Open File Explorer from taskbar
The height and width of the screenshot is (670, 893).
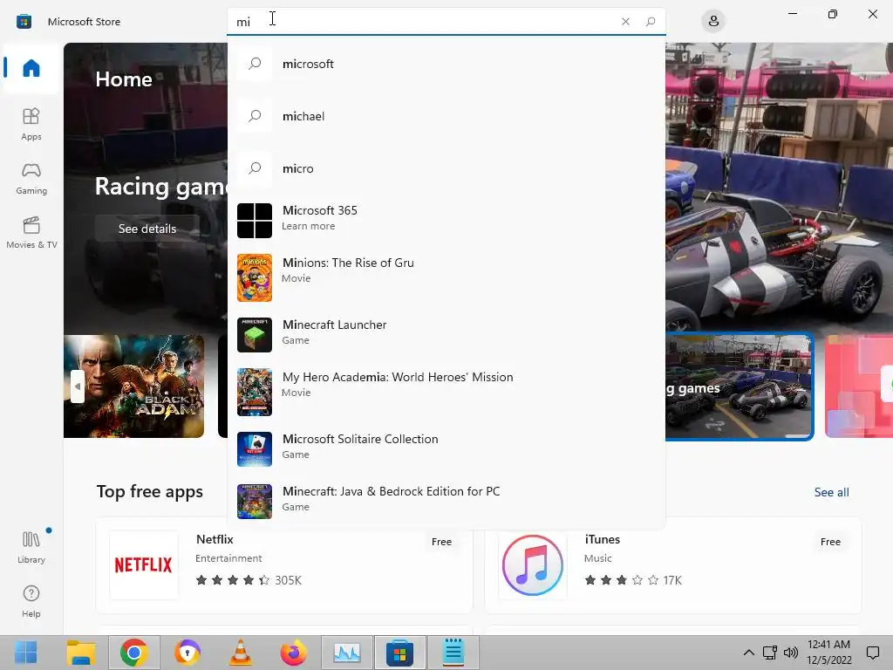click(x=81, y=653)
